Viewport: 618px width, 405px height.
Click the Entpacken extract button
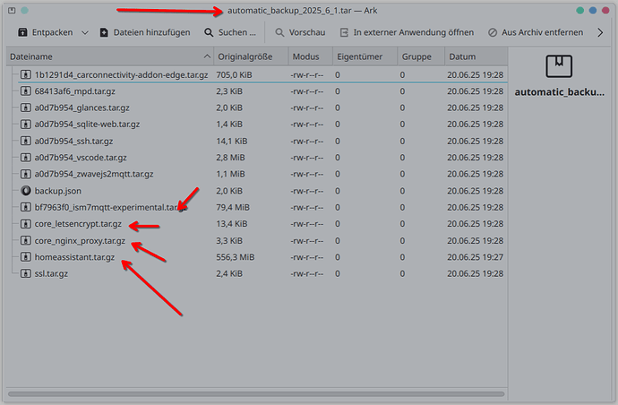click(x=45, y=32)
